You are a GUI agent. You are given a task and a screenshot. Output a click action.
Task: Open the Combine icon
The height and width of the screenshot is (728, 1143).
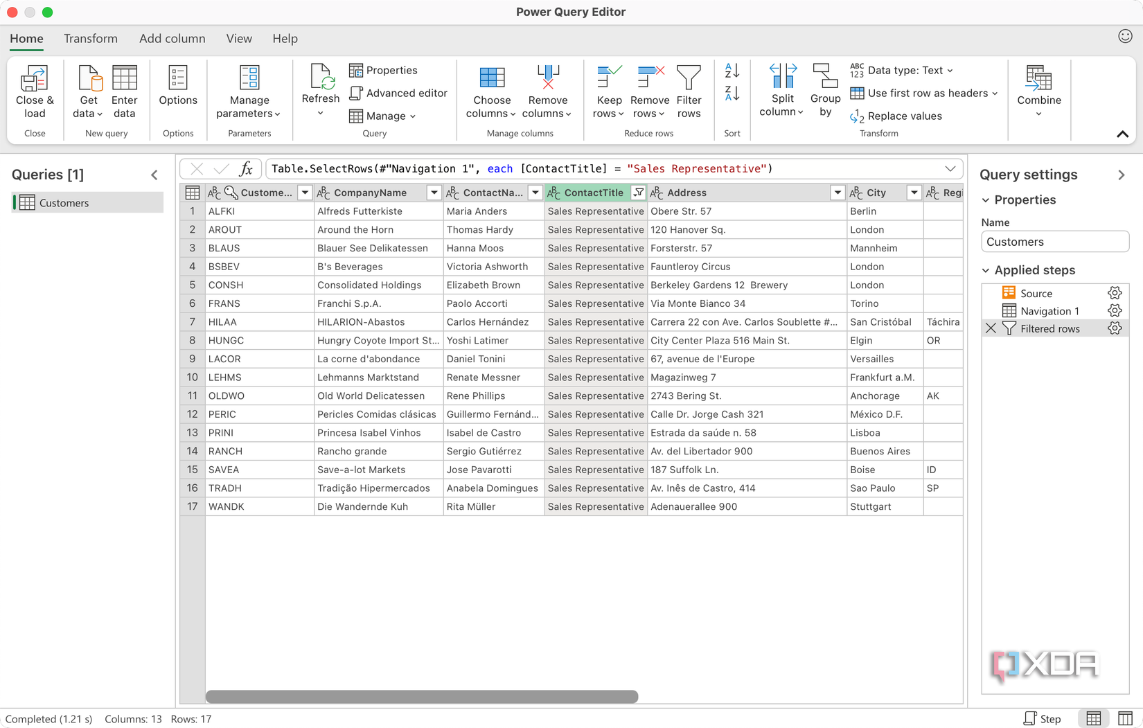click(x=1038, y=80)
